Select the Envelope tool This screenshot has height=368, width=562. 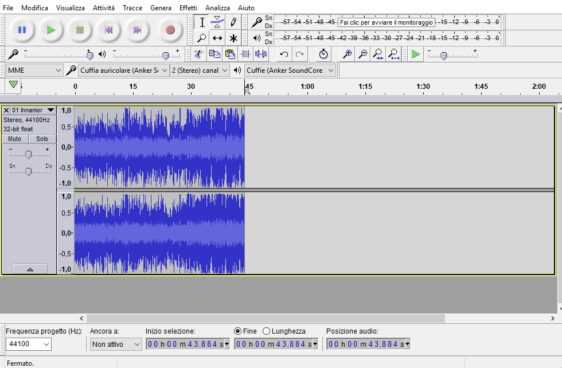(x=217, y=22)
